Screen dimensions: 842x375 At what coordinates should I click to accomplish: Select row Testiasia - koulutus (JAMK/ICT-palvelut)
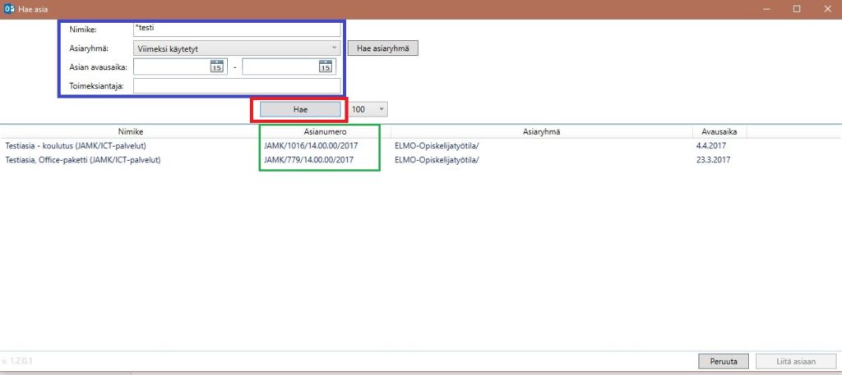(421, 146)
